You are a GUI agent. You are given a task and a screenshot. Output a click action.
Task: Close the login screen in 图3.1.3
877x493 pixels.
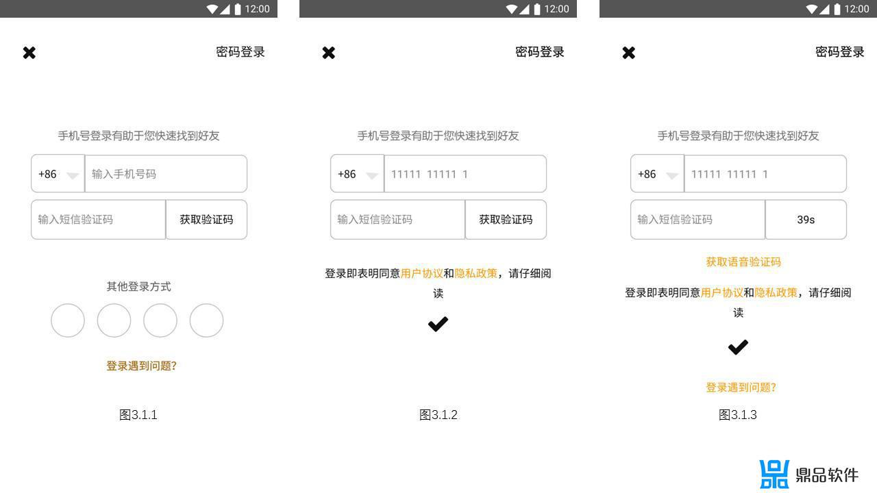628,52
